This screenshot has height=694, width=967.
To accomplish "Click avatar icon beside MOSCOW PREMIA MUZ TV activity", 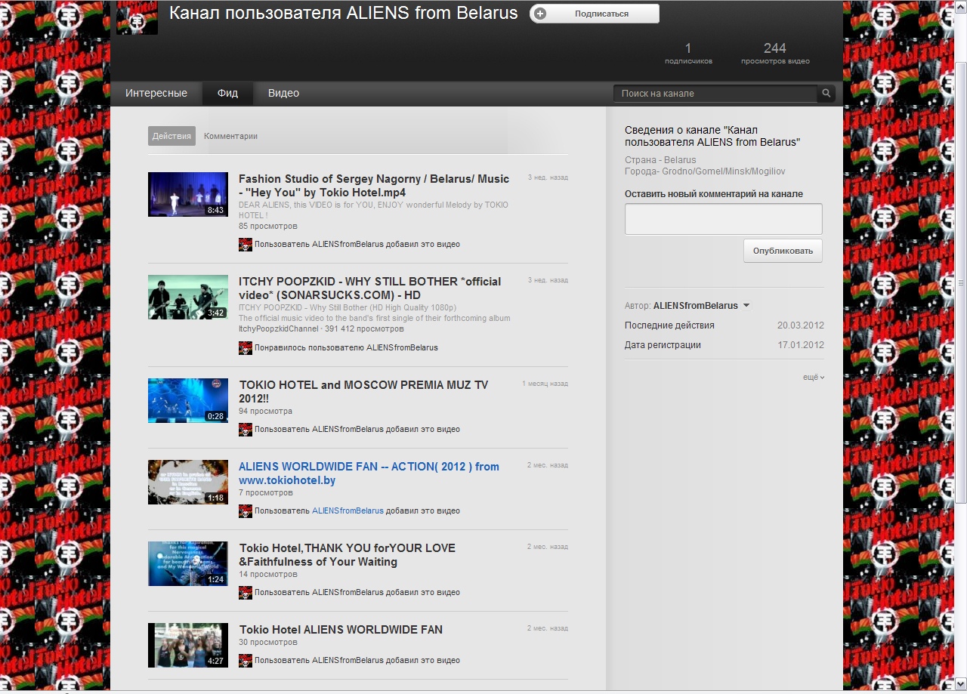I will (246, 429).
